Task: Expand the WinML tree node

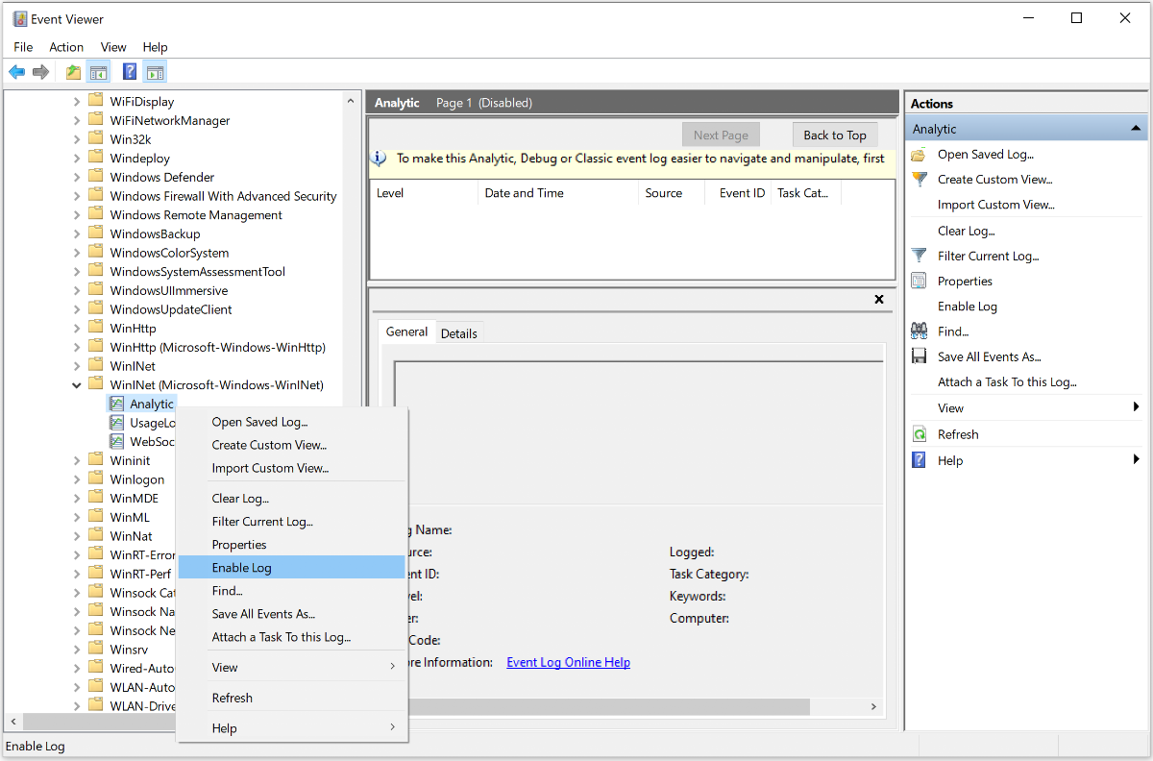Action: [x=77, y=517]
